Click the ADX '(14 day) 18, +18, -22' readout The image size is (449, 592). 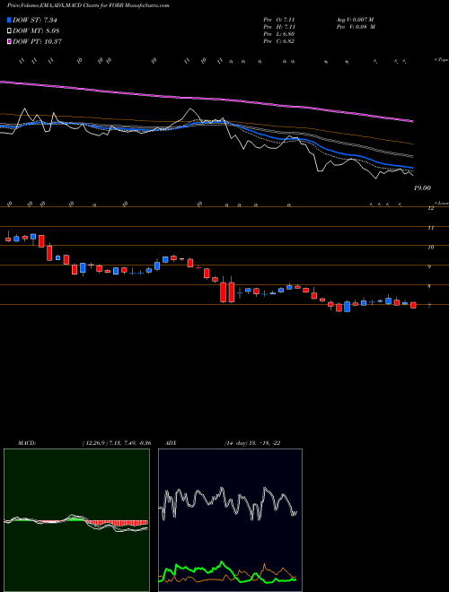[251, 443]
